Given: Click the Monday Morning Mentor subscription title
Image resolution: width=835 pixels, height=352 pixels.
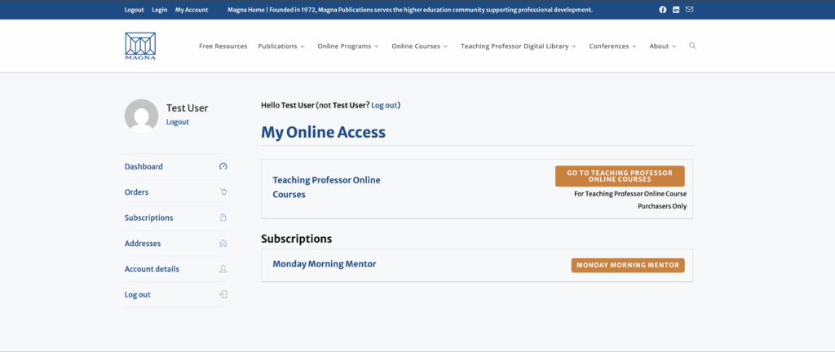Looking at the screenshot, I should pos(325,264).
